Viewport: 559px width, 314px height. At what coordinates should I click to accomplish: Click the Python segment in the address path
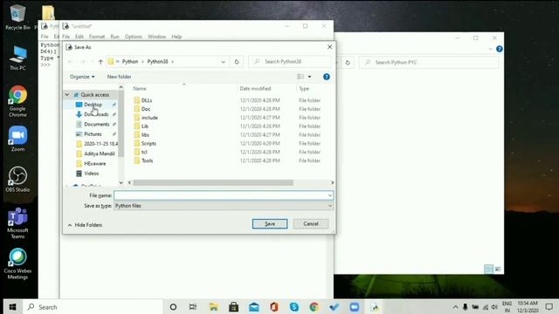click(130, 62)
